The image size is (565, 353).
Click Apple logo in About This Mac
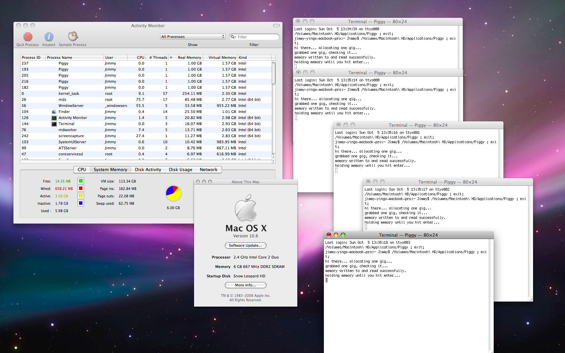(246, 207)
